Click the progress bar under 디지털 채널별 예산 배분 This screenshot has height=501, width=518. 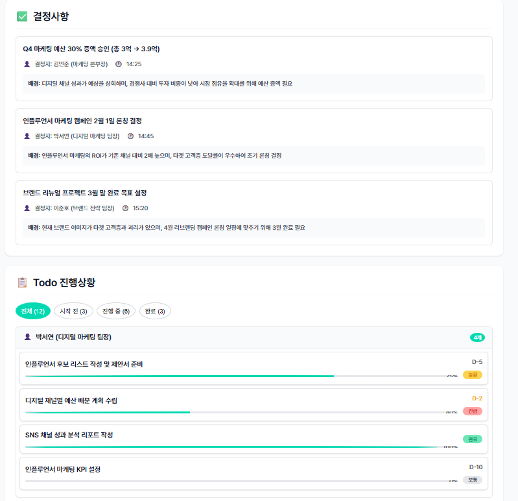tap(233, 412)
